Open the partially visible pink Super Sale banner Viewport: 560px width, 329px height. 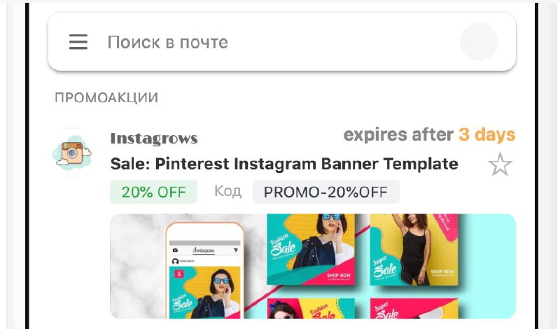pyautogui.click(x=414, y=309)
